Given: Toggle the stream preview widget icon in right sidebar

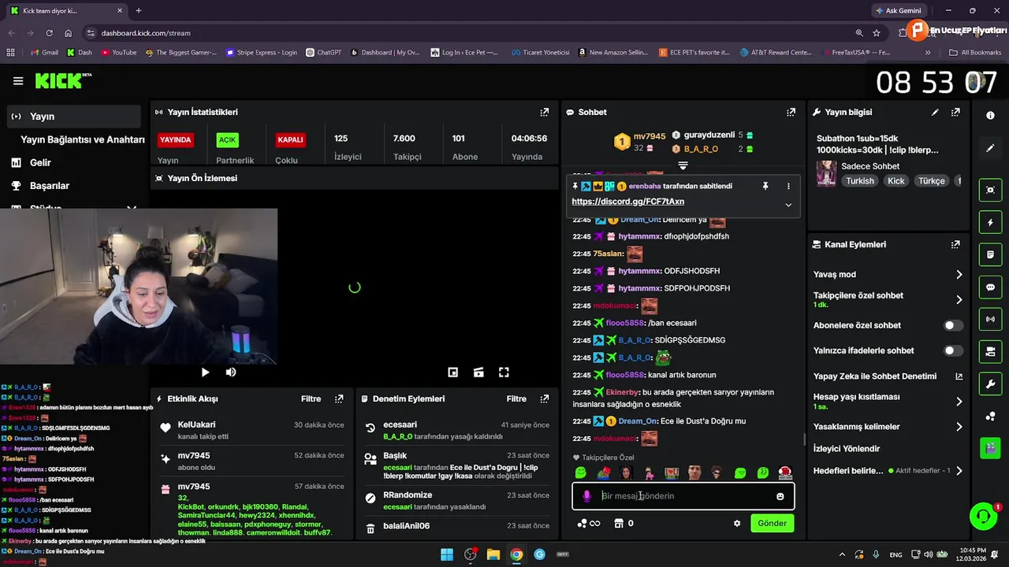Looking at the screenshot, I should (x=990, y=190).
